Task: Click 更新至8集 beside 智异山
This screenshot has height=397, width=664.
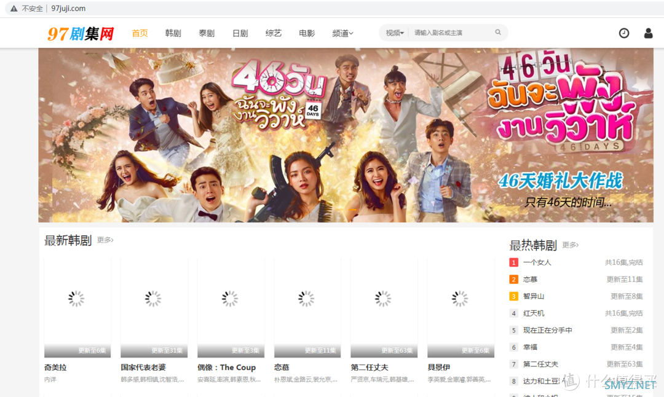Action: [626, 296]
